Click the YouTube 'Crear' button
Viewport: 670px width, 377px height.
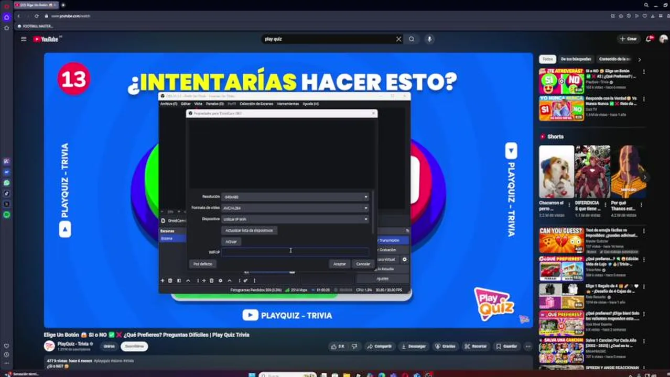628,39
